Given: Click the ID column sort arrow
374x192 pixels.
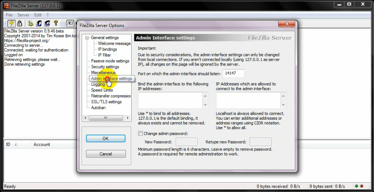Looking at the screenshot, I should pos(16,145).
